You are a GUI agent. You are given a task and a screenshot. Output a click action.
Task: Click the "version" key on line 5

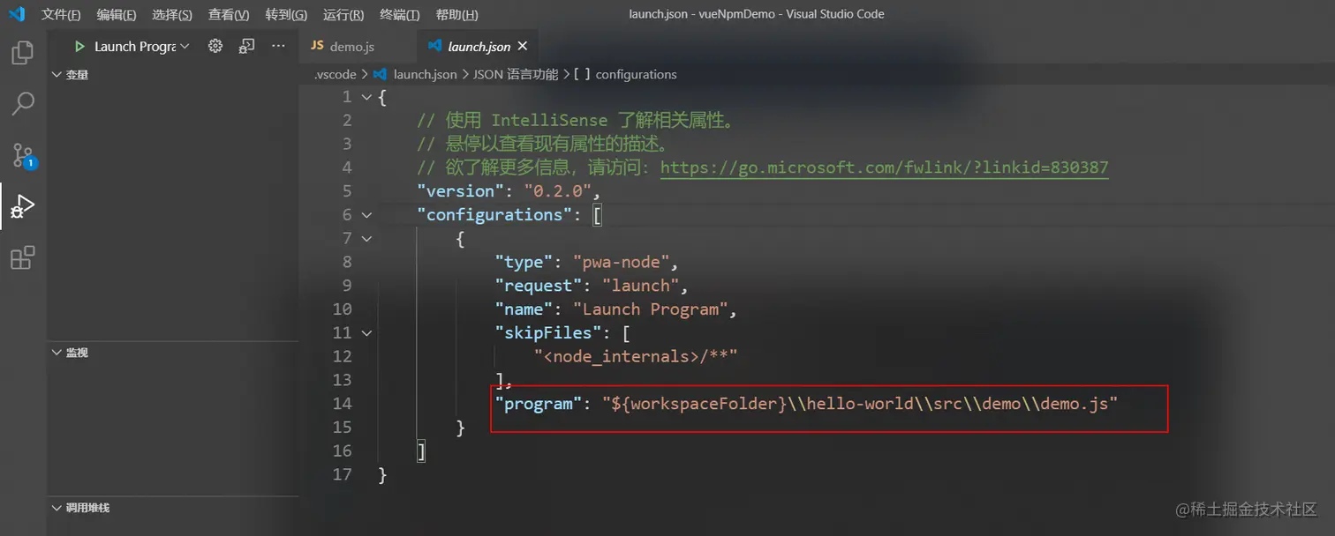tap(461, 191)
